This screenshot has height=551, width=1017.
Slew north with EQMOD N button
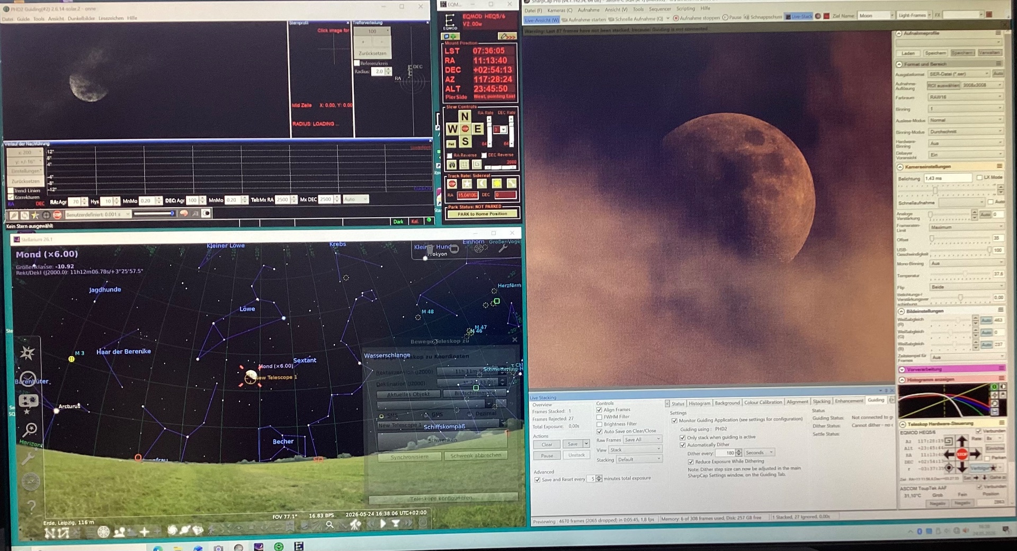tap(465, 117)
